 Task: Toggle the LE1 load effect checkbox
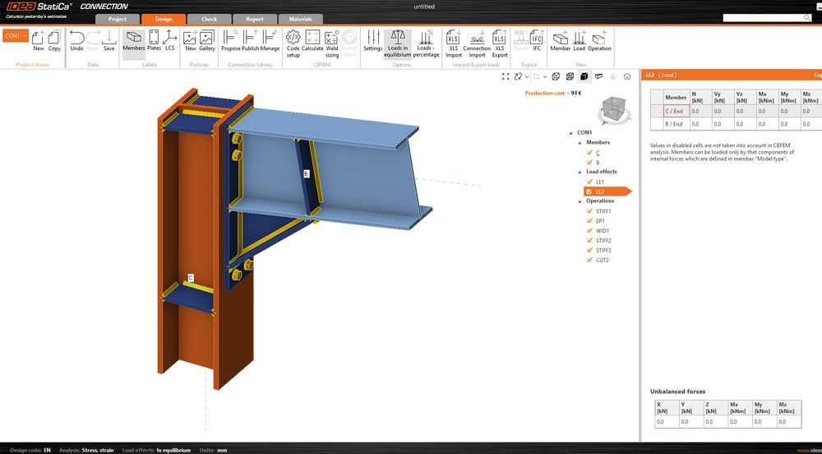pos(589,181)
